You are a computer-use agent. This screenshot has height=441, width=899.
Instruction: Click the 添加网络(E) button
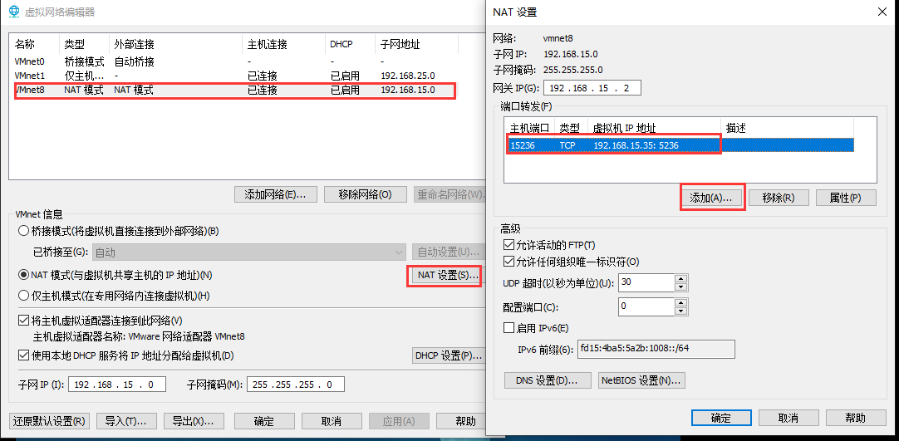pyautogui.click(x=275, y=194)
